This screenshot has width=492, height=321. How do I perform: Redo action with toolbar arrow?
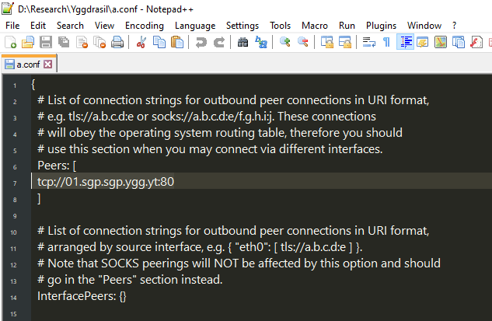point(219,42)
